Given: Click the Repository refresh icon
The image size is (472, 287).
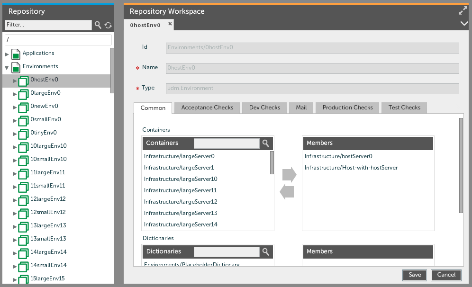Looking at the screenshot, I should (108, 25).
